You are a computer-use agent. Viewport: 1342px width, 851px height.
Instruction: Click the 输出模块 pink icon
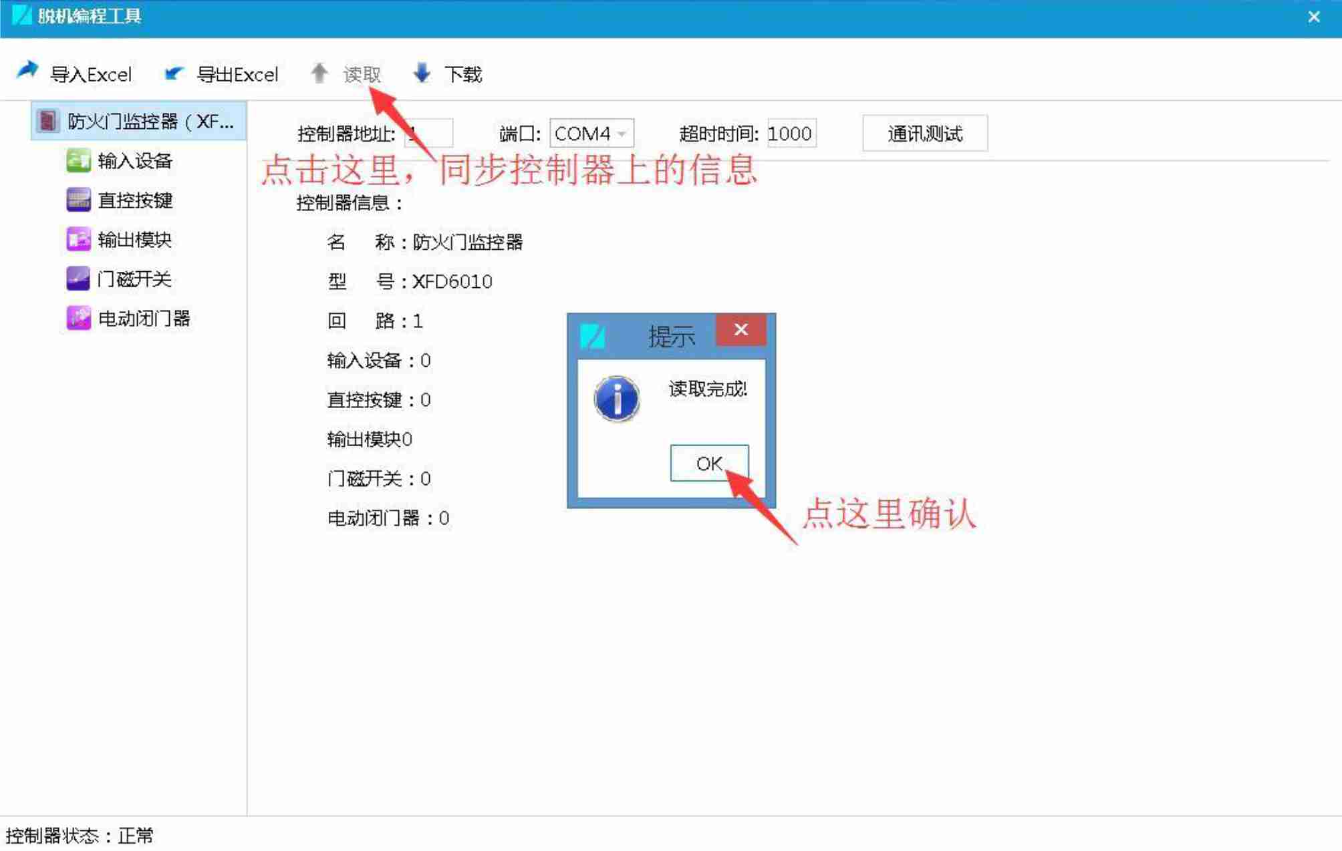click(78, 239)
